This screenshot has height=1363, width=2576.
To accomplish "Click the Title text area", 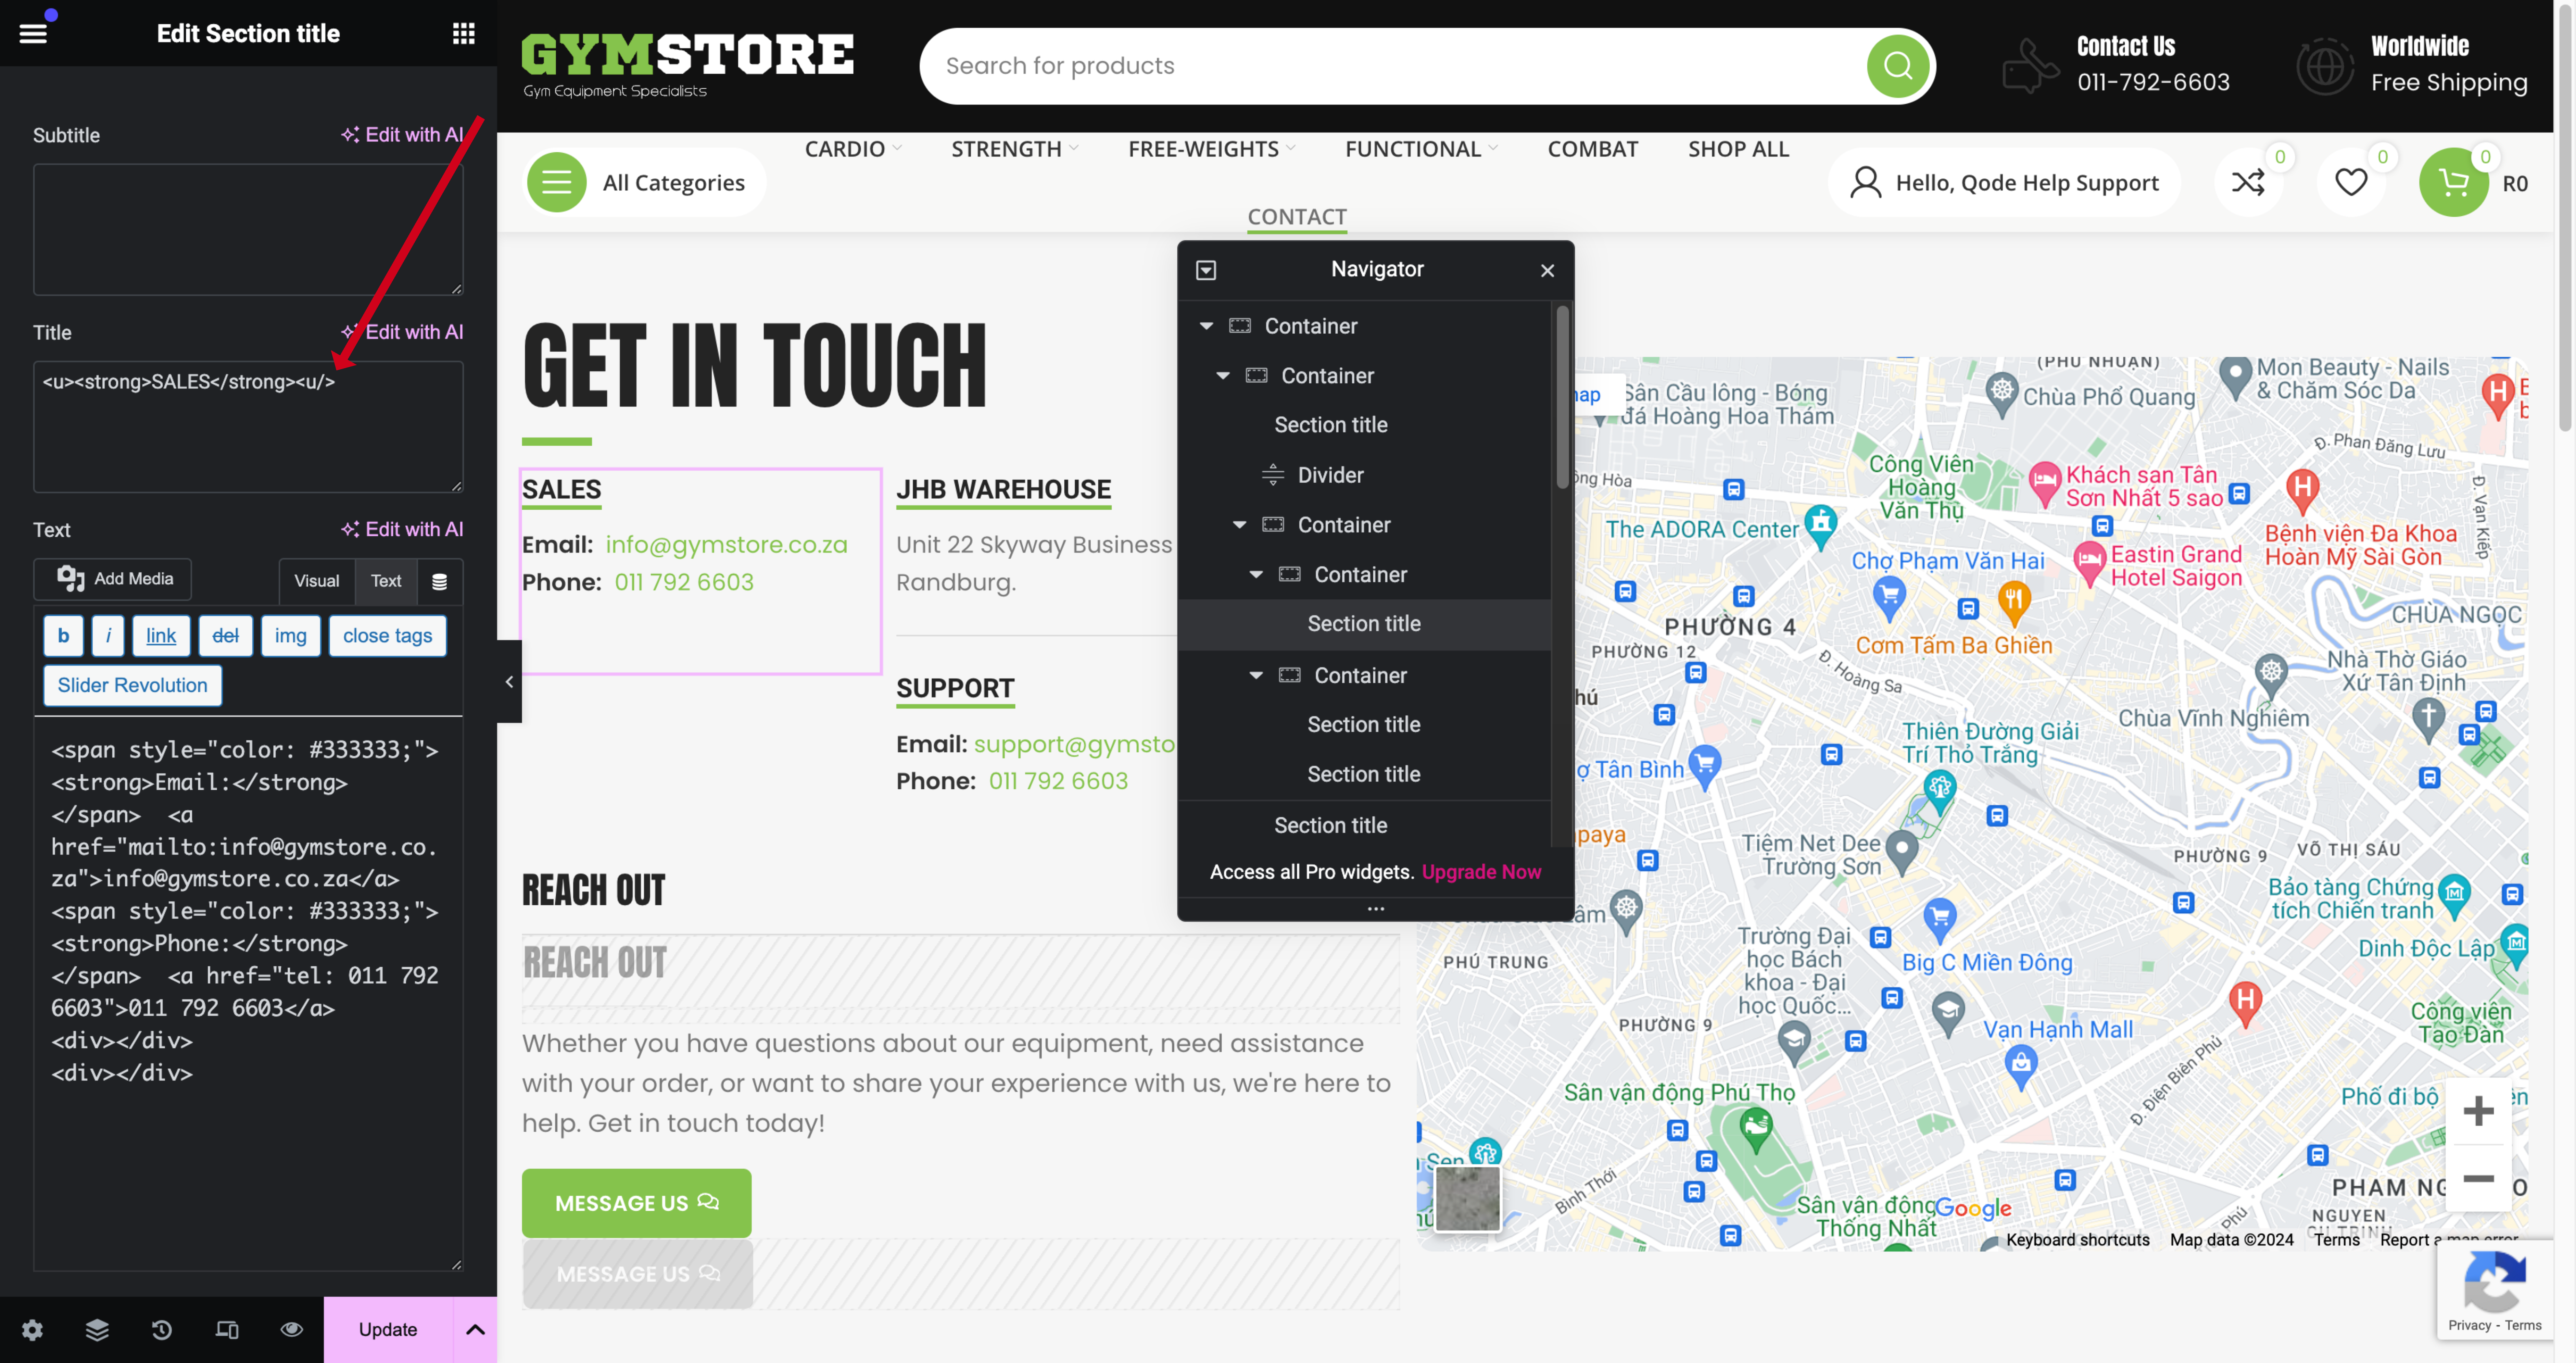I will pyautogui.click(x=248, y=427).
